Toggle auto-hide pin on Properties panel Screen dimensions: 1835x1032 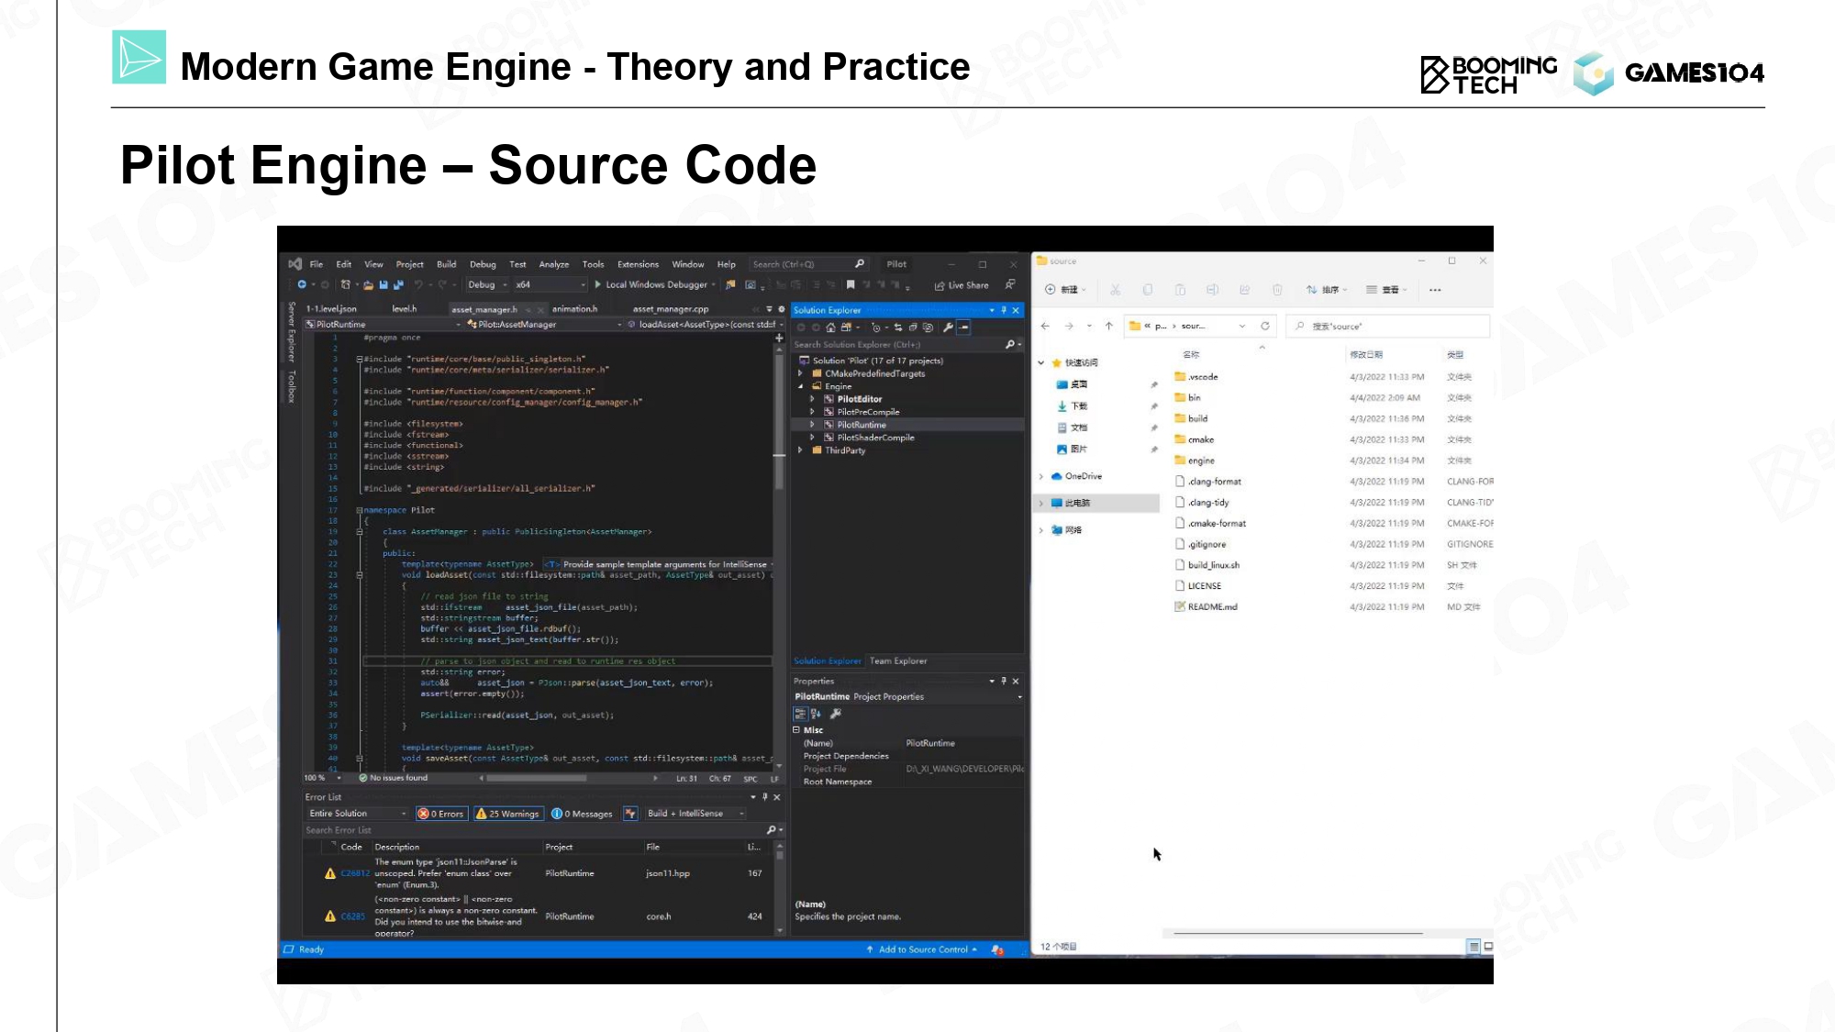pyautogui.click(x=1004, y=682)
